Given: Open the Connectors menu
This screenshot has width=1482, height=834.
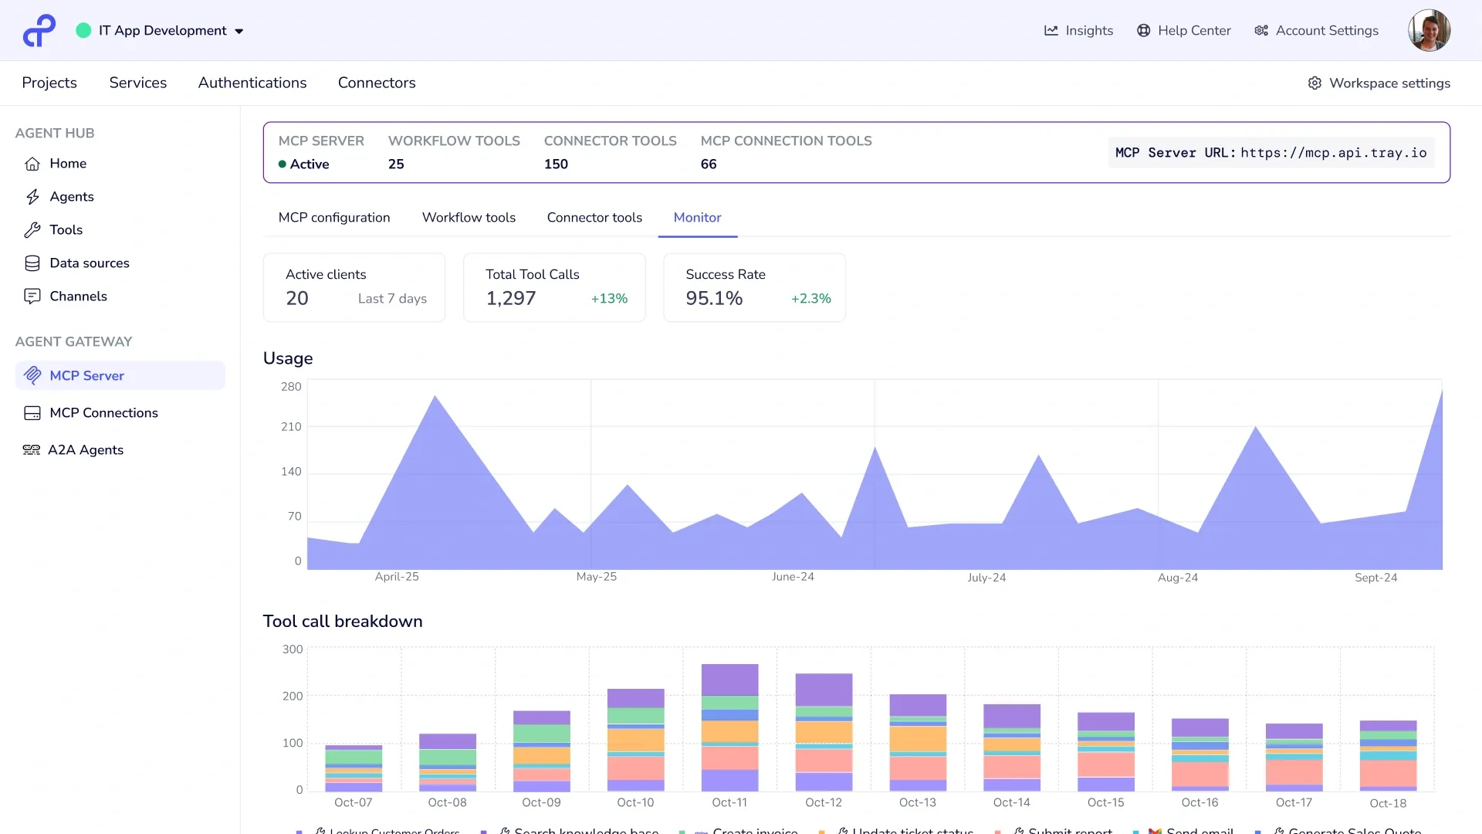Looking at the screenshot, I should click(377, 83).
